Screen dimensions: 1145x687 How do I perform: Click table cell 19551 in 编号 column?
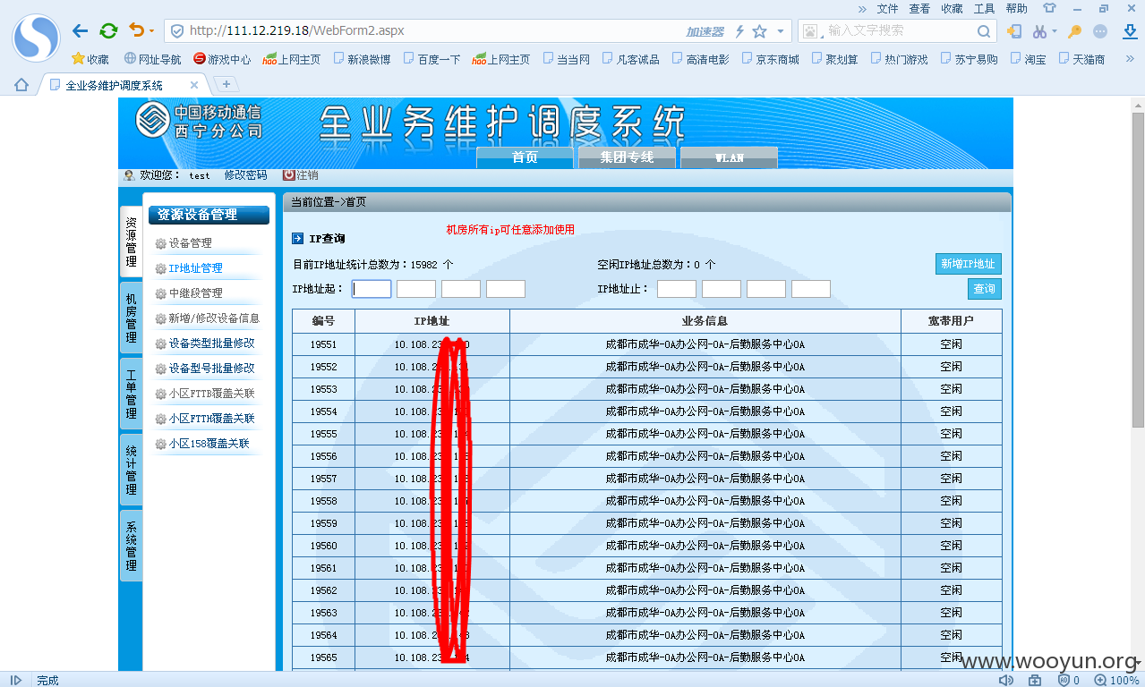[x=324, y=344]
